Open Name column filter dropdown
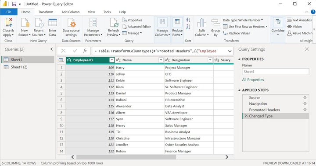 [161, 60]
